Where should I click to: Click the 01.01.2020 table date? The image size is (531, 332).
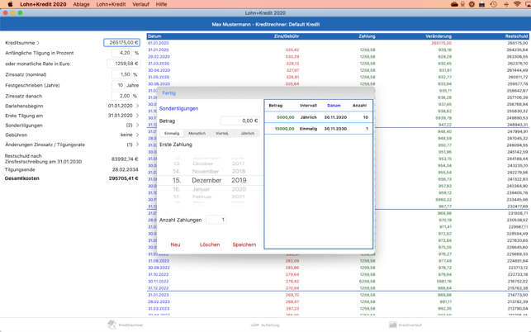point(159,43)
